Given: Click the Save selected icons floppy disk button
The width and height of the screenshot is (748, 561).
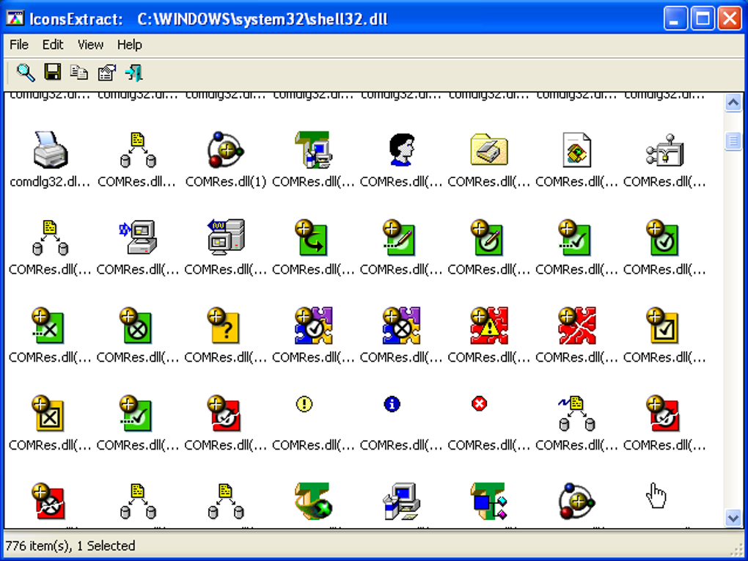Looking at the screenshot, I should coord(53,72).
